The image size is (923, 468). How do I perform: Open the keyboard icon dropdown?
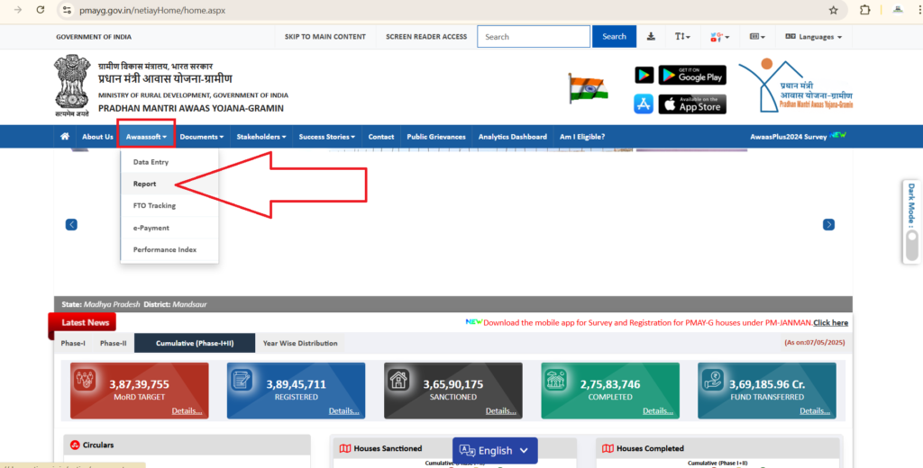[757, 37]
